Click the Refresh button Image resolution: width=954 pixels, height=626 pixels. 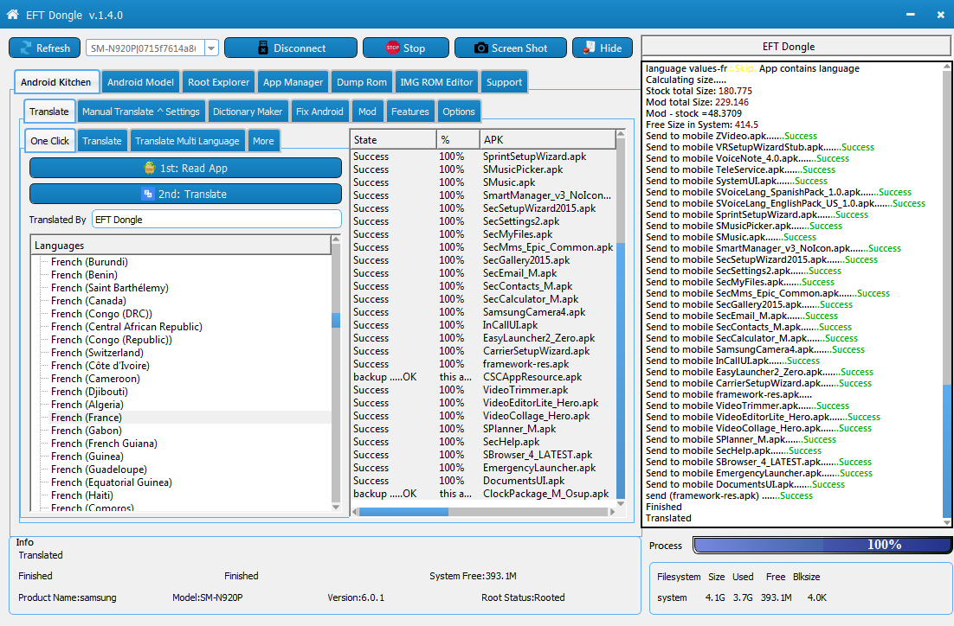[44, 48]
